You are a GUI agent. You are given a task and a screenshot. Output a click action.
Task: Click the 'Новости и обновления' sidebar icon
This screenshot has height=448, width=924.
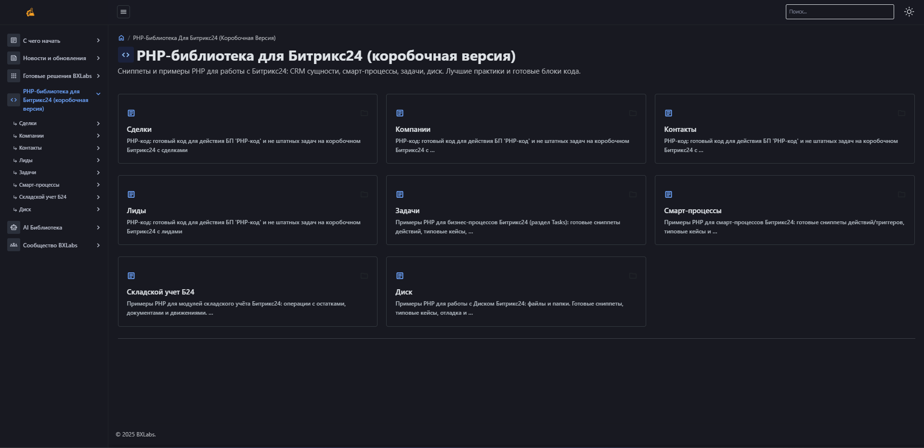point(13,58)
